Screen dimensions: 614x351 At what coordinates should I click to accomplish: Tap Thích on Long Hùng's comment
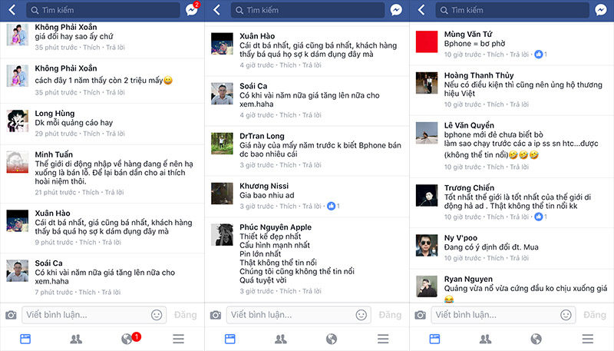(91, 134)
